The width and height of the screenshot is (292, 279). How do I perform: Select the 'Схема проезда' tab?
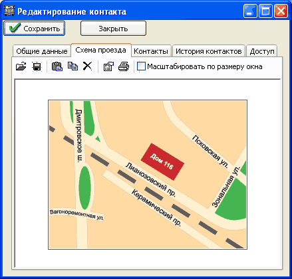click(x=101, y=50)
